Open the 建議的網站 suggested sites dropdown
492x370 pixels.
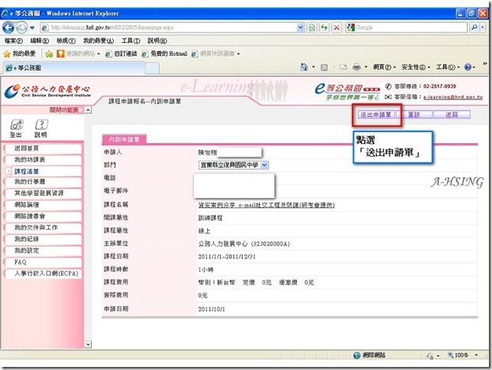coord(78,54)
